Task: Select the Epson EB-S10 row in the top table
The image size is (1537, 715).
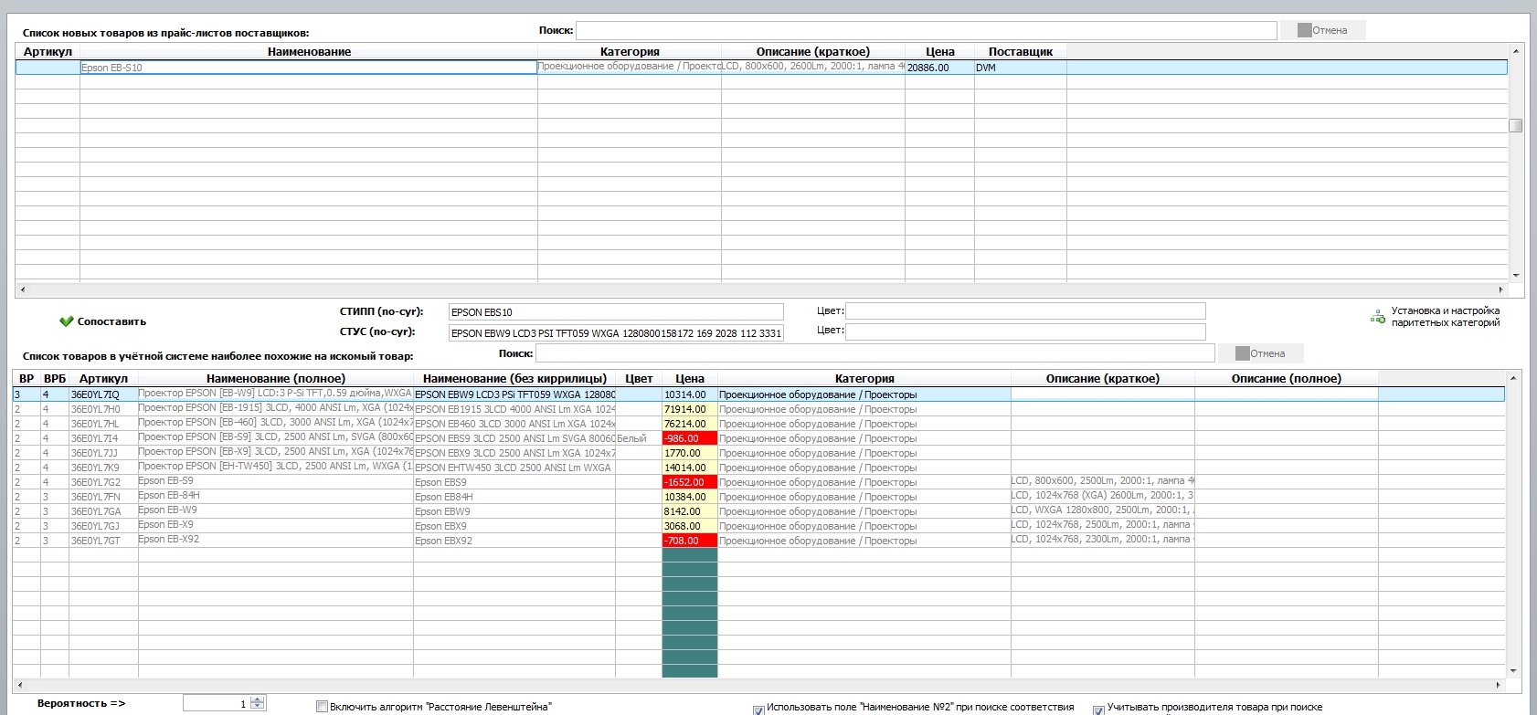Action: [x=760, y=68]
